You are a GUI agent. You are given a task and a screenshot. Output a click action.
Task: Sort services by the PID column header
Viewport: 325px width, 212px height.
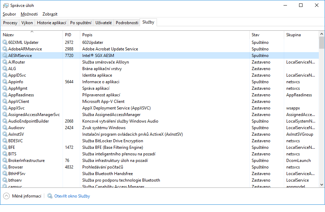point(68,35)
